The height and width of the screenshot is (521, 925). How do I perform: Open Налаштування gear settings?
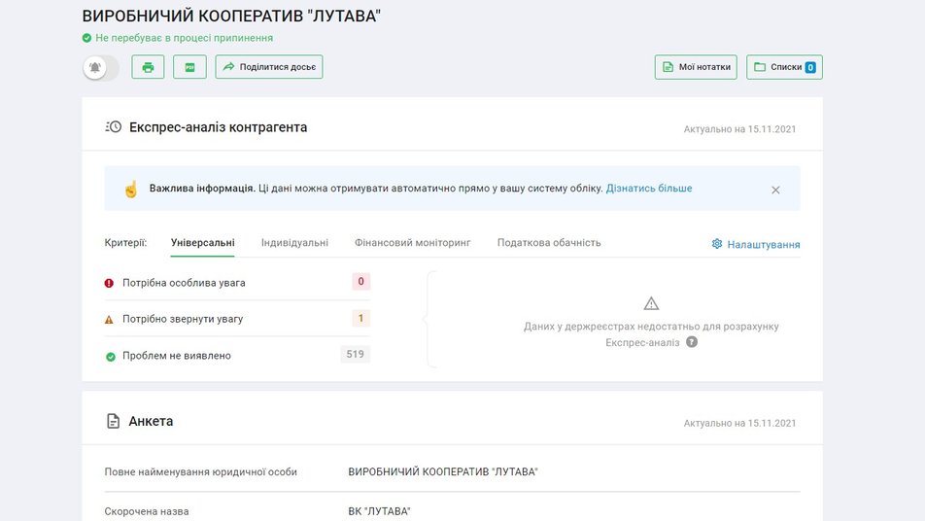click(x=756, y=245)
